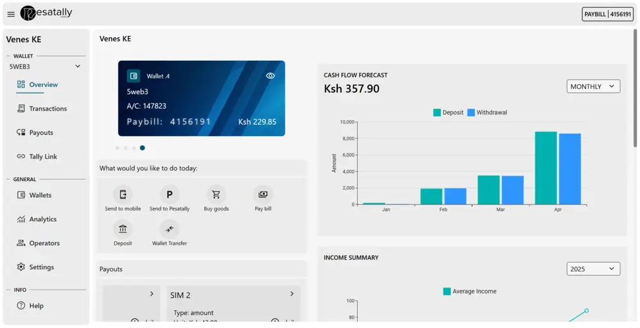Expand the first payout card chevron
The height and width of the screenshot is (328, 640).
(x=152, y=293)
